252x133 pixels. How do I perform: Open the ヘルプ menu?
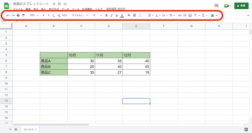point(99,9)
